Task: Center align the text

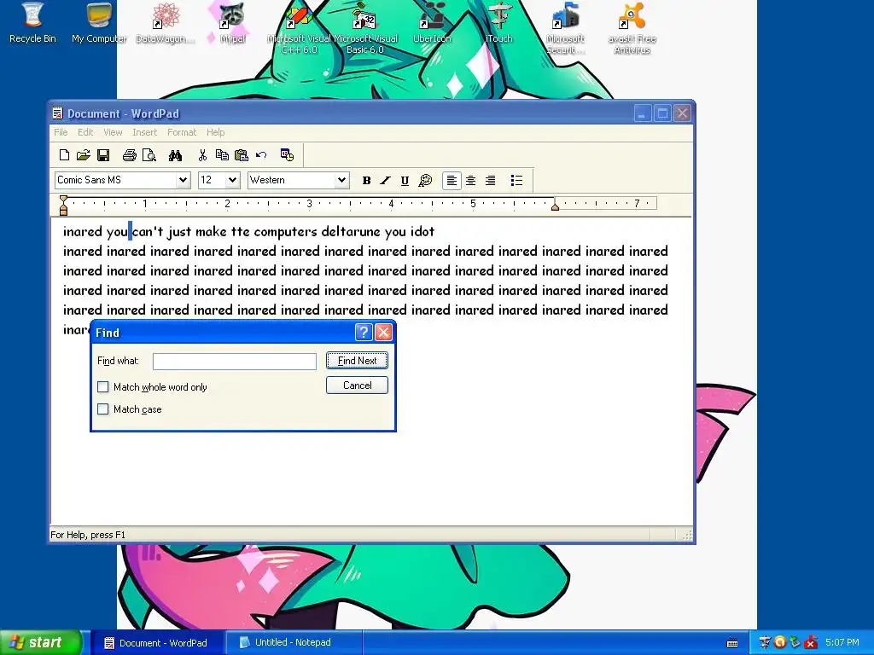Action: coord(471,181)
